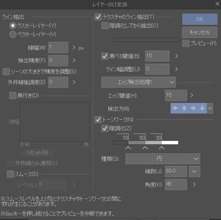Uncheck the 階調化(Z) checkbox

(x=105, y=128)
